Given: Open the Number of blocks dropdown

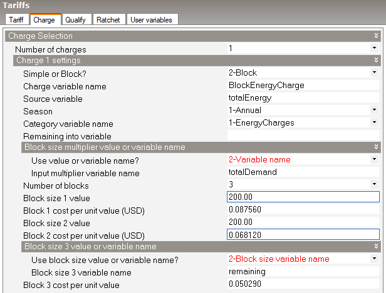Looking at the screenshot, I should (374, 185).
